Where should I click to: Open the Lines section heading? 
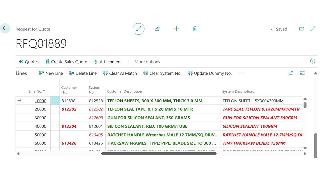(x=21, y=73)
